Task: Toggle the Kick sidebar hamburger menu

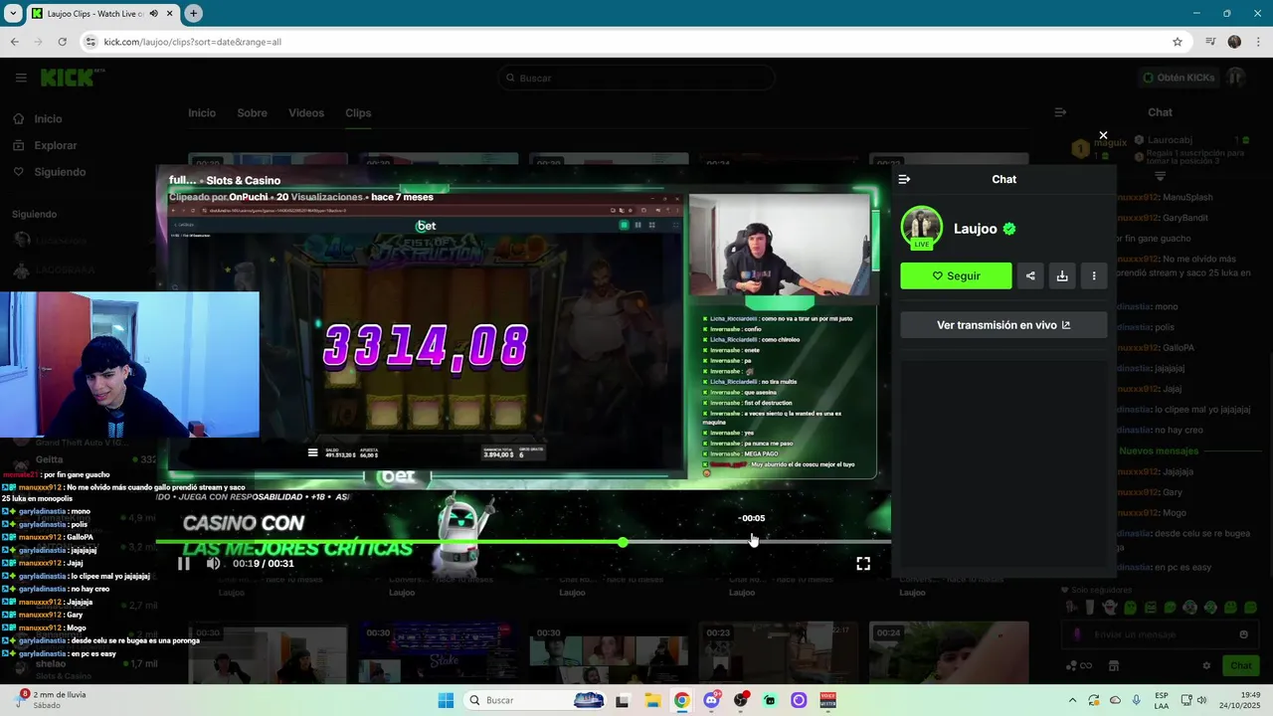Action: click(21, 78)
